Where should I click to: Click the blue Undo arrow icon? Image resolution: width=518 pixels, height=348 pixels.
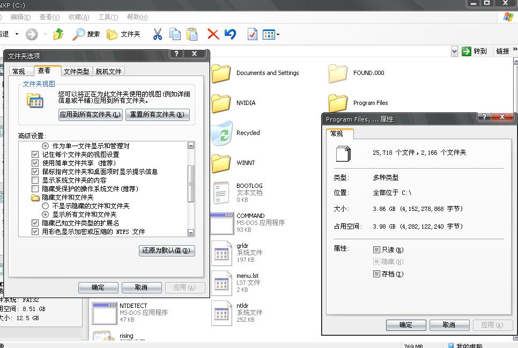[x=231, y=34]
